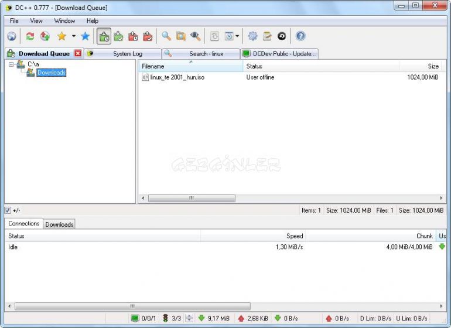
Task: Open the Window menu
Action: (x=64, y=20)
